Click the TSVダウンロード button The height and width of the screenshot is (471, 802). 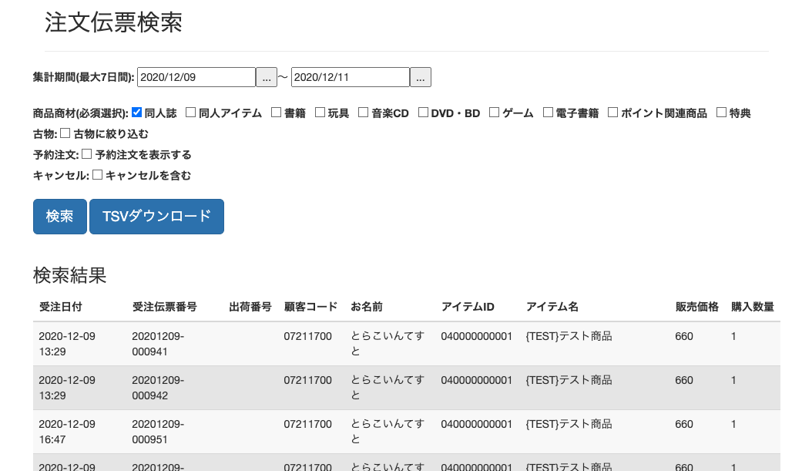pos(156,217)
